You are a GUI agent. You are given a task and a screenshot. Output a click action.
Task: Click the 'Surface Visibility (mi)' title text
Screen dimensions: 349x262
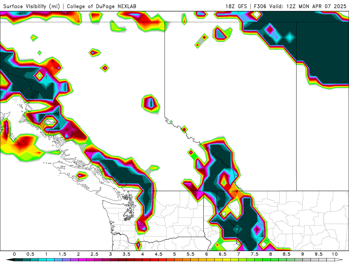coord(31,6)
